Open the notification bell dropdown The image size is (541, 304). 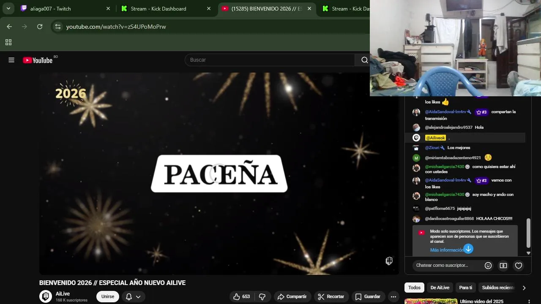(x=133, y=296)
